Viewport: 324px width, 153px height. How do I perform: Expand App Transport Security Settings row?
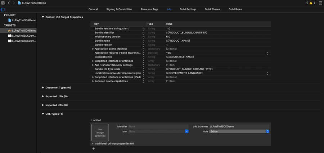93,65
